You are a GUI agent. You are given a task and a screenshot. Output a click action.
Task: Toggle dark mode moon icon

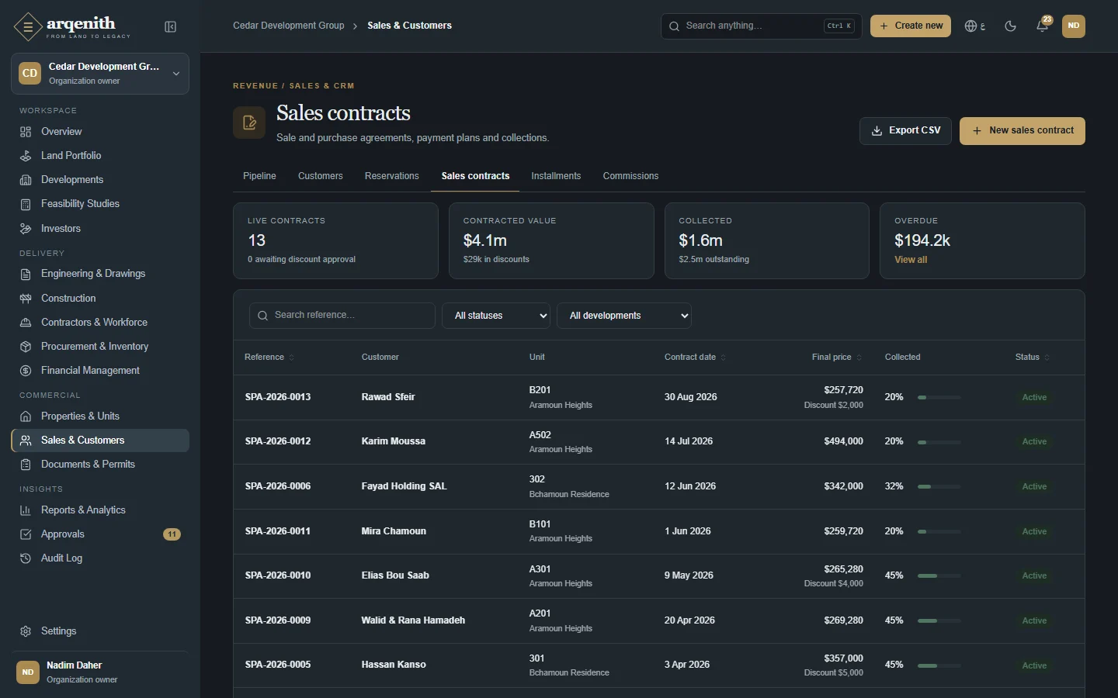tap(1010, 26)
